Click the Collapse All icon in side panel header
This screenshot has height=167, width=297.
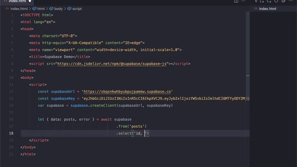point(284,1)
